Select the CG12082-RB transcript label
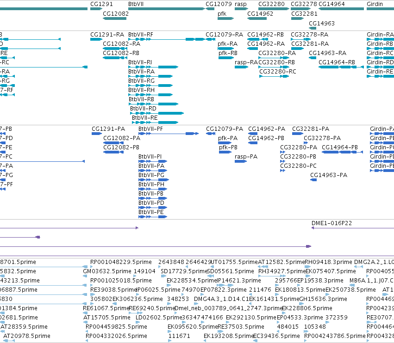The image size is (394, 343). pos(121,53)
